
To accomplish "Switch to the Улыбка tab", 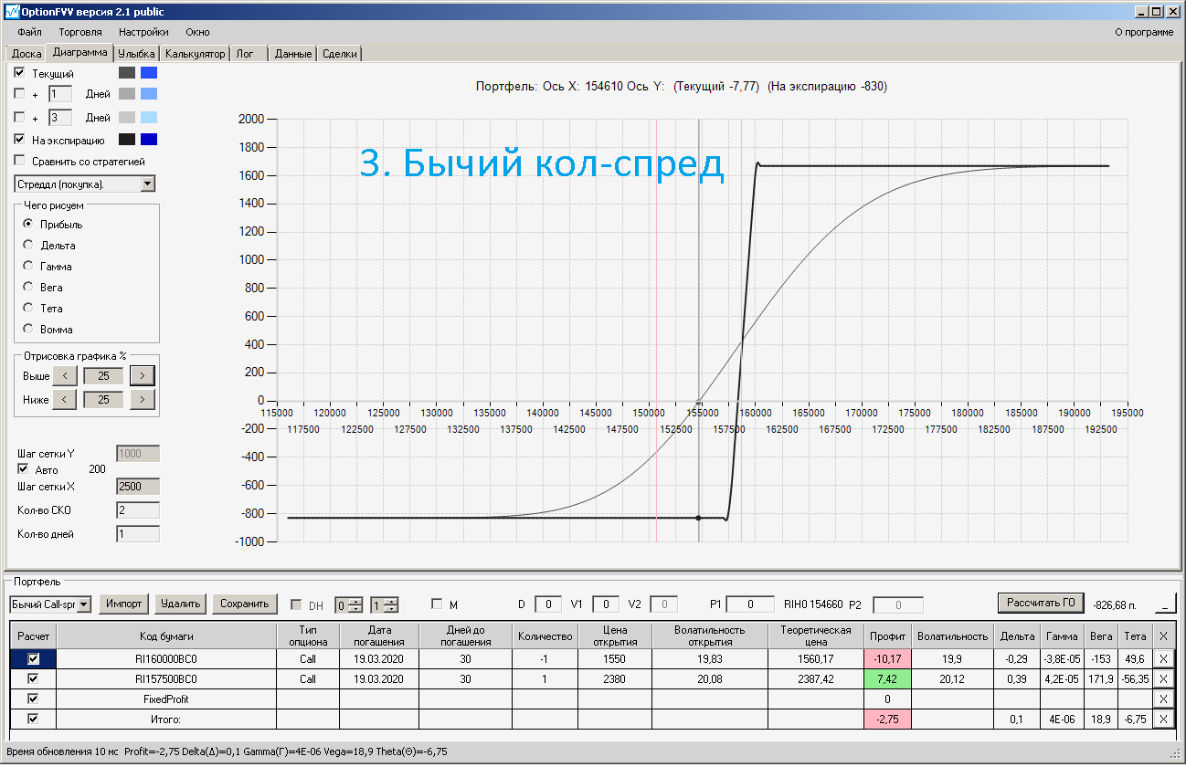I will 137,54.
